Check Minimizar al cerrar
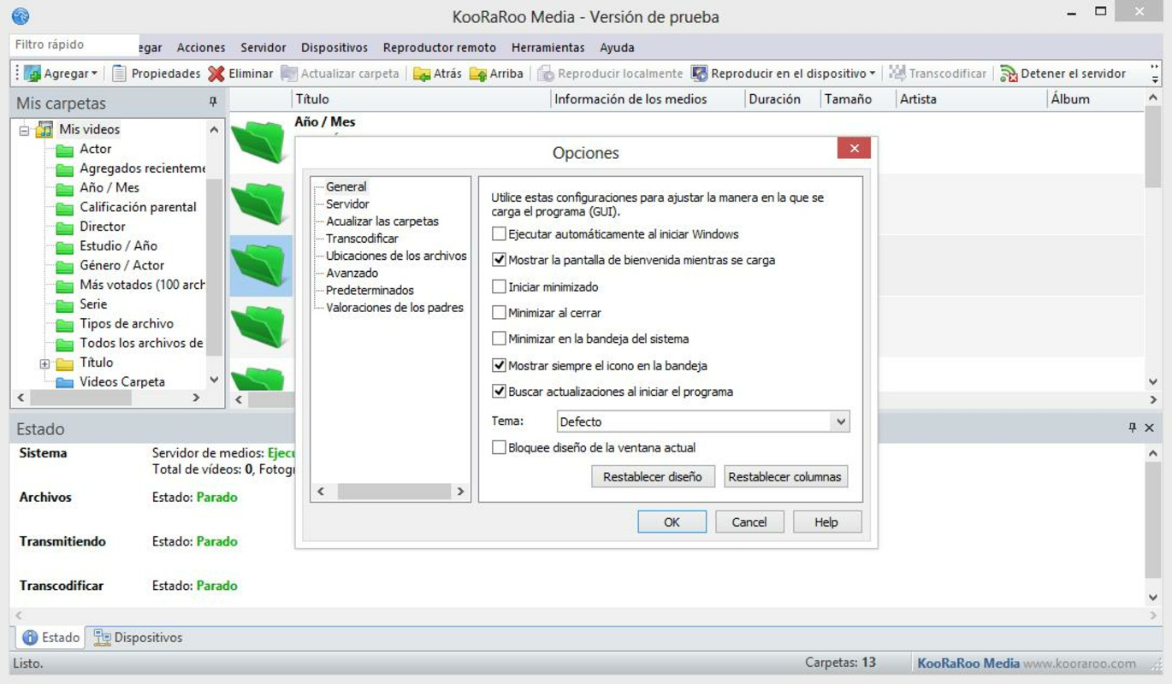The height and width of the screenshot is (684, 1172). 499,313
